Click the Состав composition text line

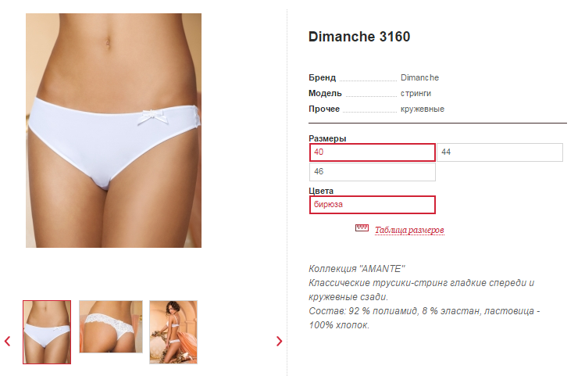[x=424, y=317]
